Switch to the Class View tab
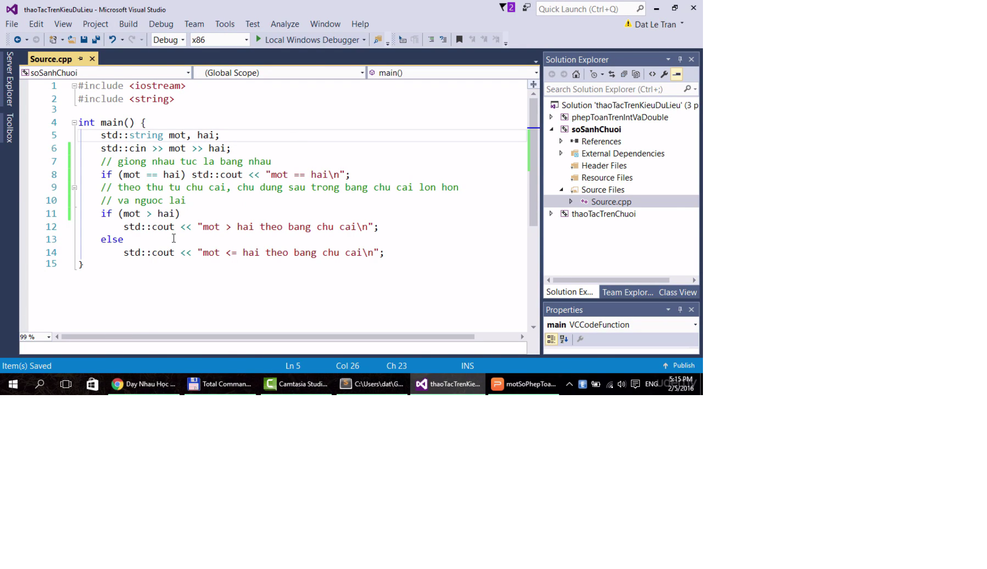Screen dimensions: 987x569 pos(677,292)
